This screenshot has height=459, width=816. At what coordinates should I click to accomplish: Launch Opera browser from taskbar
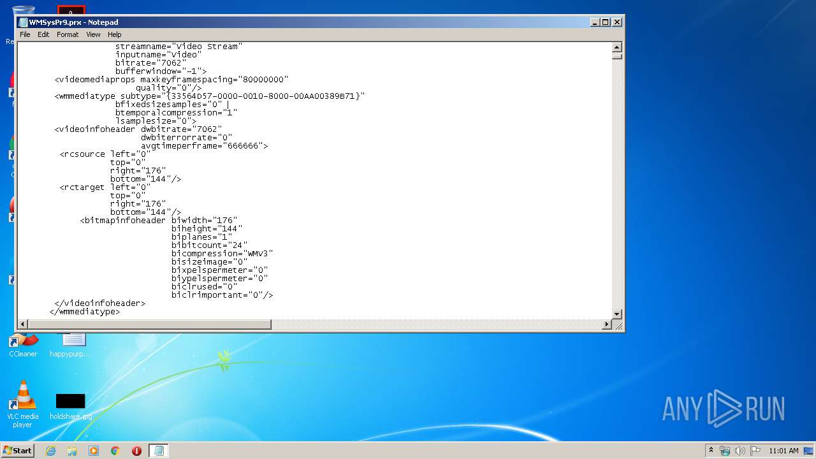click(x=136, y=451)
